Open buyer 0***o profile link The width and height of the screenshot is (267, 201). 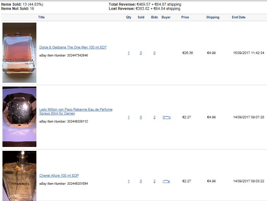[x=167, y=117]
